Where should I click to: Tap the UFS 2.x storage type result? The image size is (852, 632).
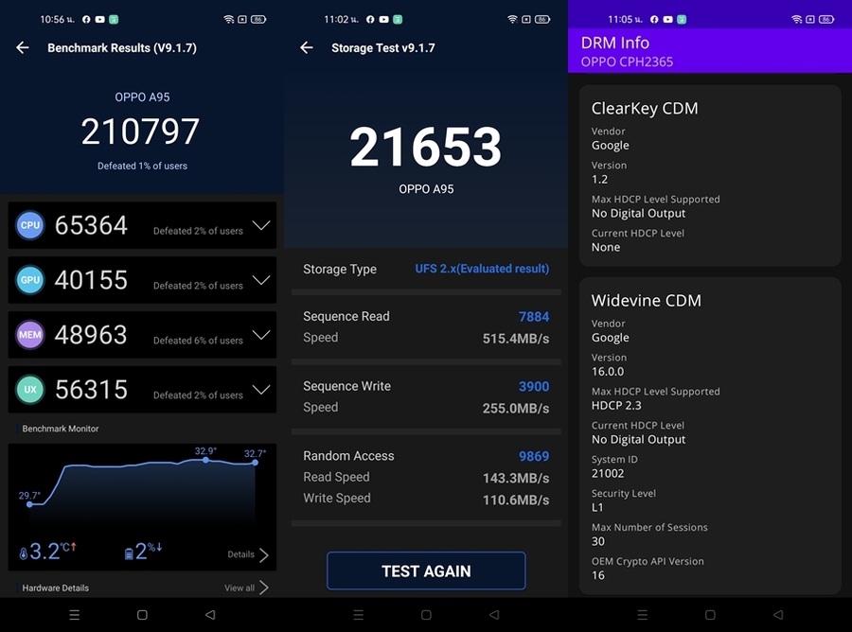coord(482,269)
